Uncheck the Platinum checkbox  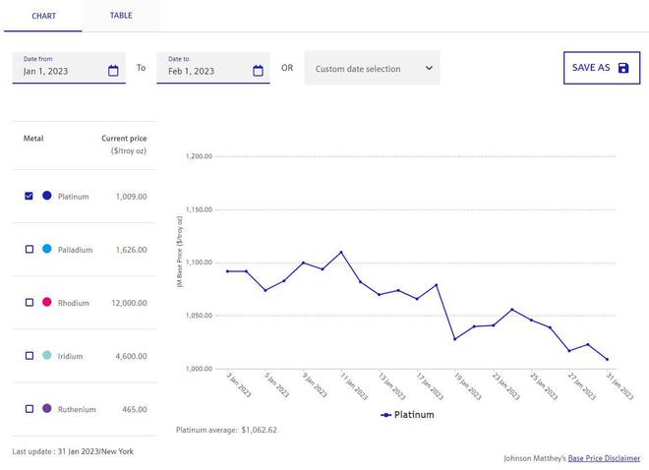pos(29,197)
